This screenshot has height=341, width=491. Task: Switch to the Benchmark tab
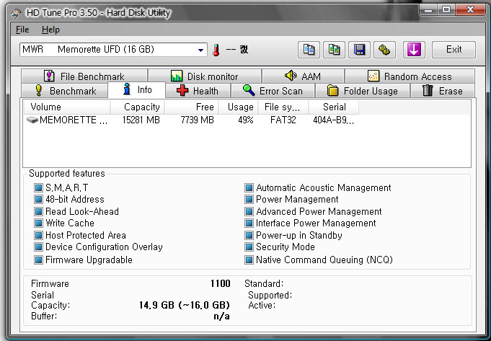point(65,91)
